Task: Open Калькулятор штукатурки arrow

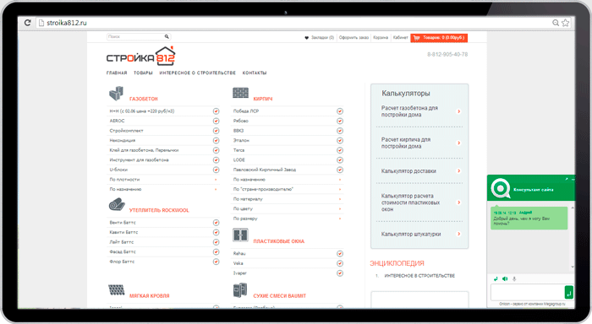Action: [458, 234]
